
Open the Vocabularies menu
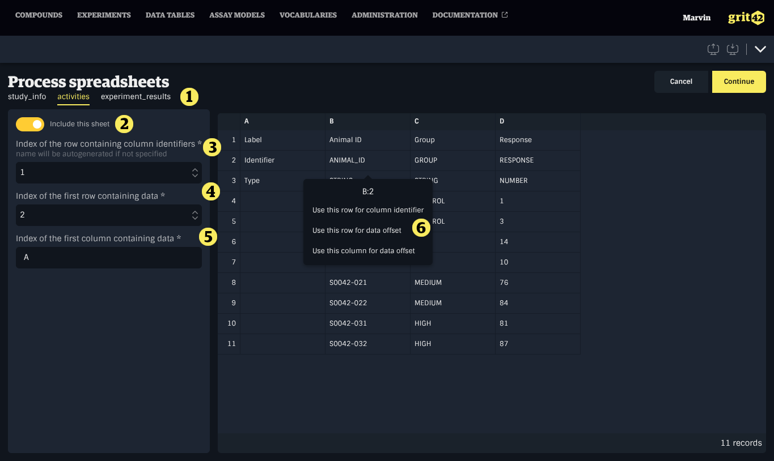[x=308, y=15]
